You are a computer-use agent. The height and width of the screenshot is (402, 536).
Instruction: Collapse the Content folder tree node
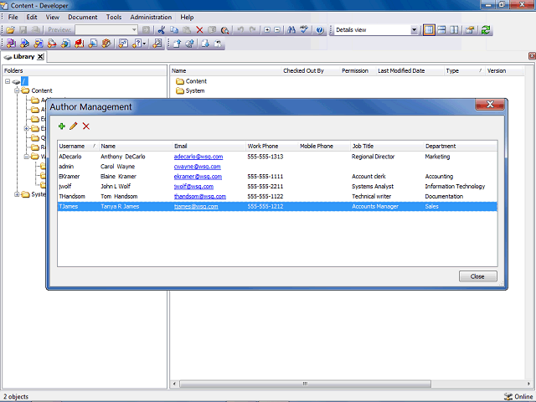17,90
